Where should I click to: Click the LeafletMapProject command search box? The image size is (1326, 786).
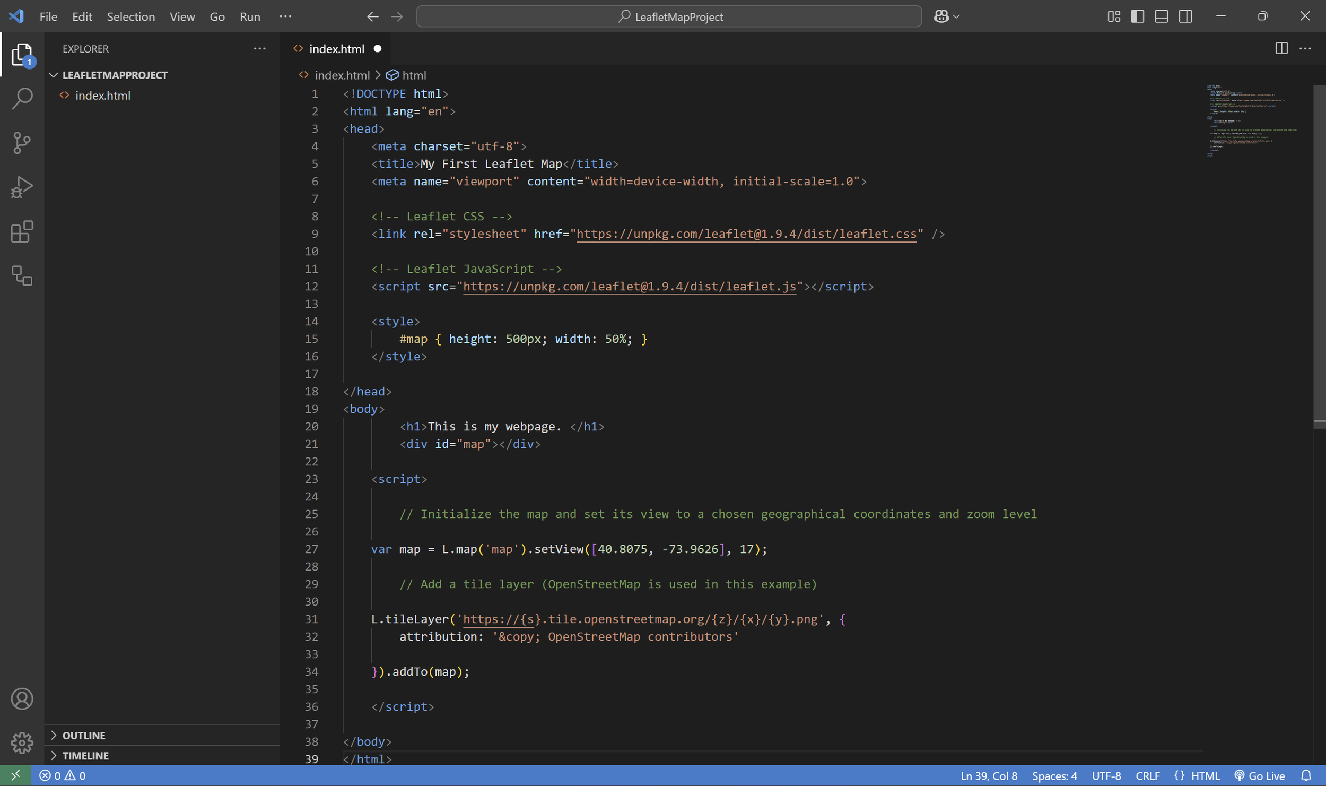(x=669, y=16)
